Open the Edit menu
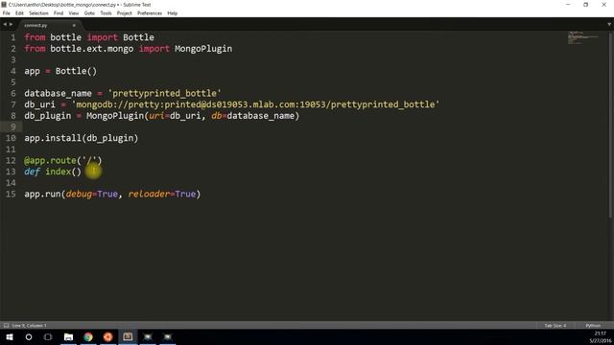Viewport: 614px width, 345px height. [19, 13]
